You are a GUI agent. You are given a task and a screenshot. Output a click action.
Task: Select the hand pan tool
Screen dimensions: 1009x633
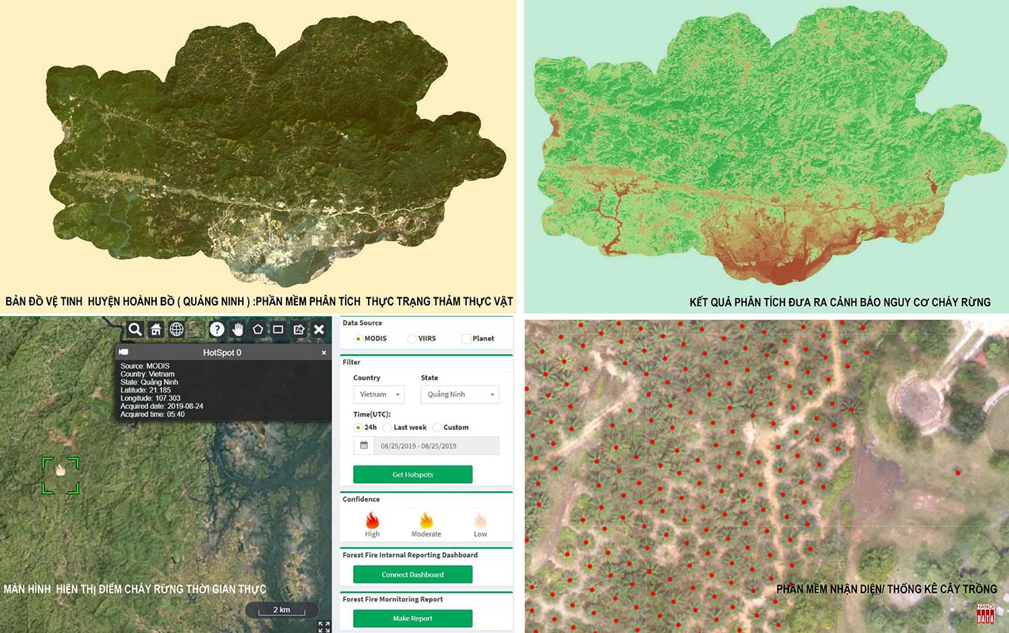(237, 329)
